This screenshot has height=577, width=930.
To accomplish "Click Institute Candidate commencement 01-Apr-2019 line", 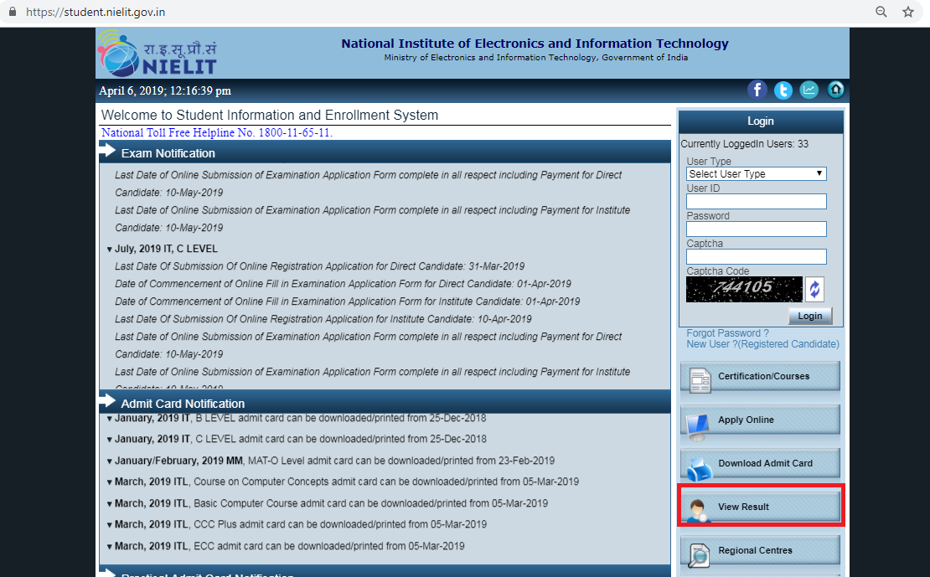I will coord(348,301).
